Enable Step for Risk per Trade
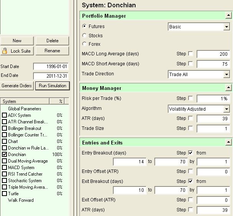Viewport: 233px width, 216px height. [x=191, y=98]
